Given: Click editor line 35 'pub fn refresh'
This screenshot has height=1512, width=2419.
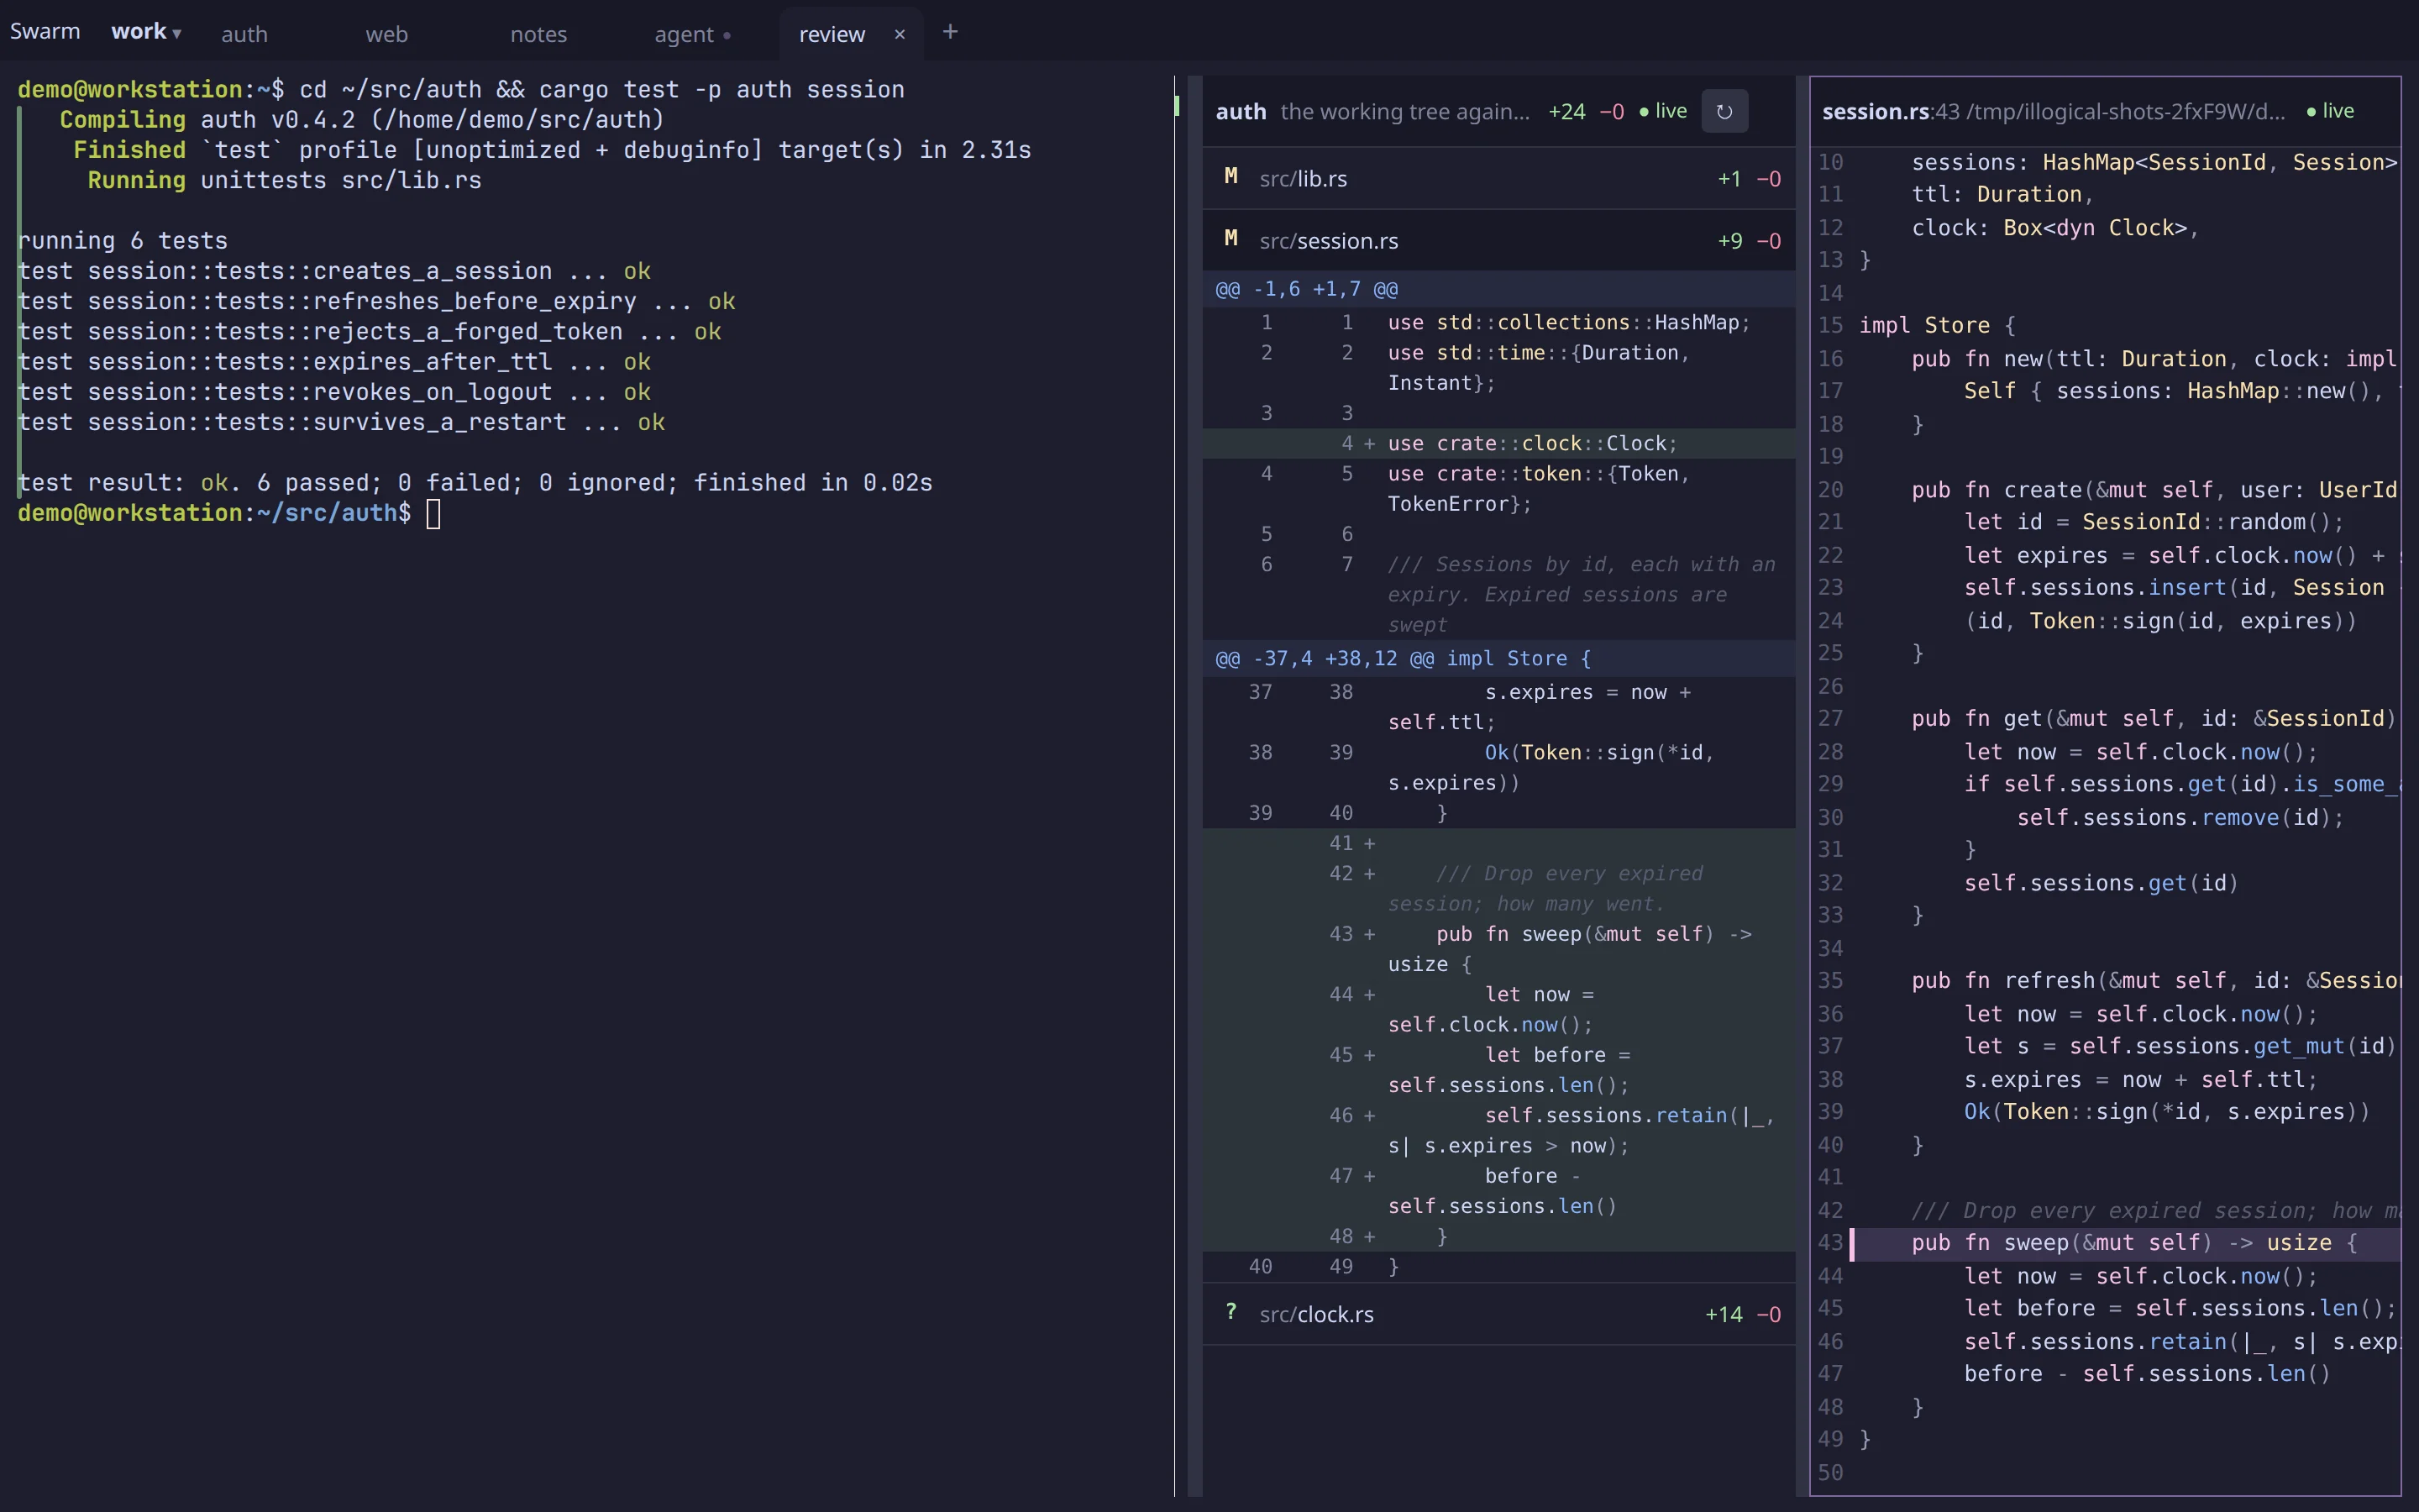Looking at the screenshot, I should pyautogui.click(x=2107, y=980).
